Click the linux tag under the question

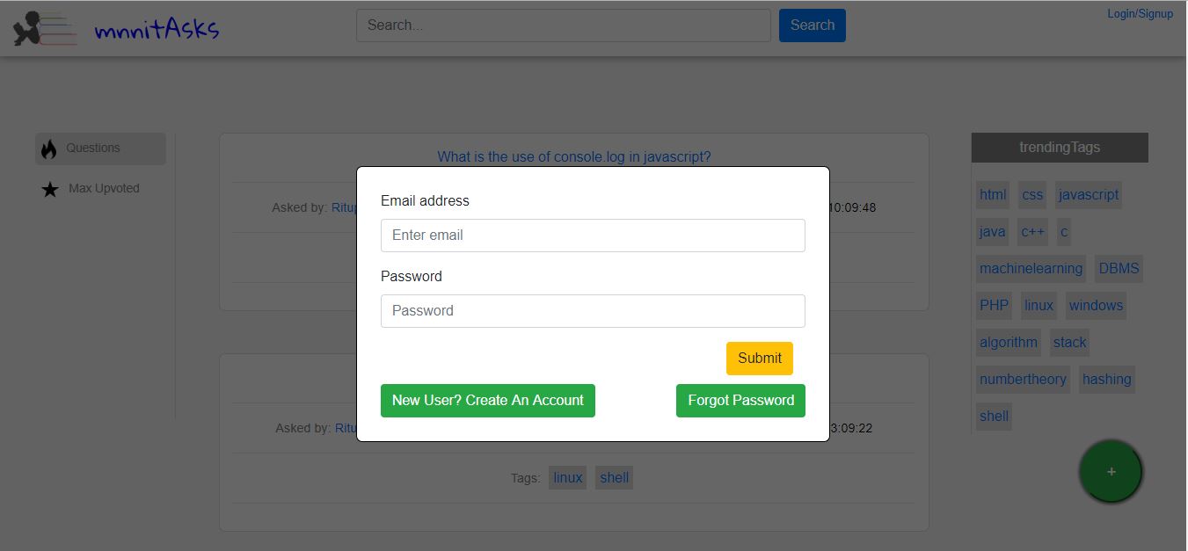tap(567, 478)
